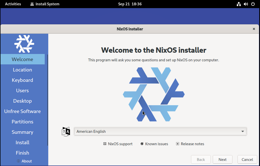The image size is (260, 166).
Task: Click the About info icon
Action: pyautogui.click(x=18, y=161)
